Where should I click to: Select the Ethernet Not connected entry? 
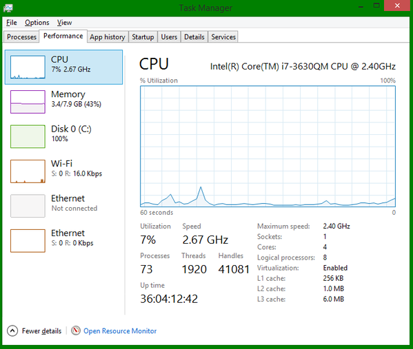[63, 206]
